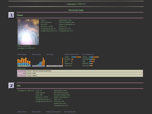This screenshot has width=152, height=114.
Task: Click the Dann|away nick entry
Action: 68,64
